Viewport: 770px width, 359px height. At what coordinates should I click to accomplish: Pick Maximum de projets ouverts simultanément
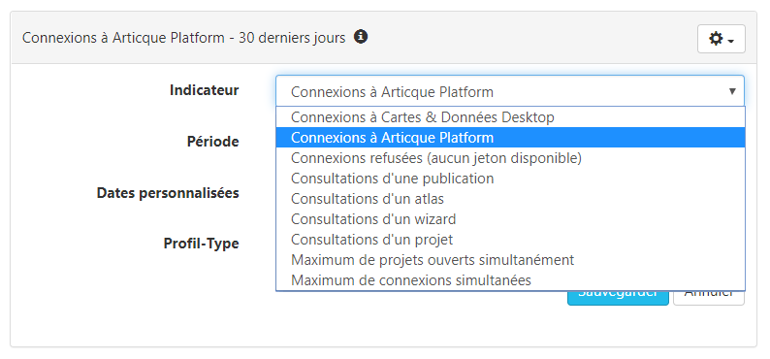pos(510,260)
